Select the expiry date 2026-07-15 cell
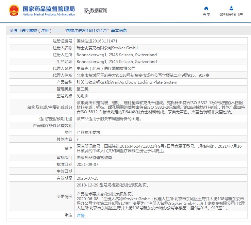Image resolution: width=251 pixels, height=225 pixels. (87, 178)
